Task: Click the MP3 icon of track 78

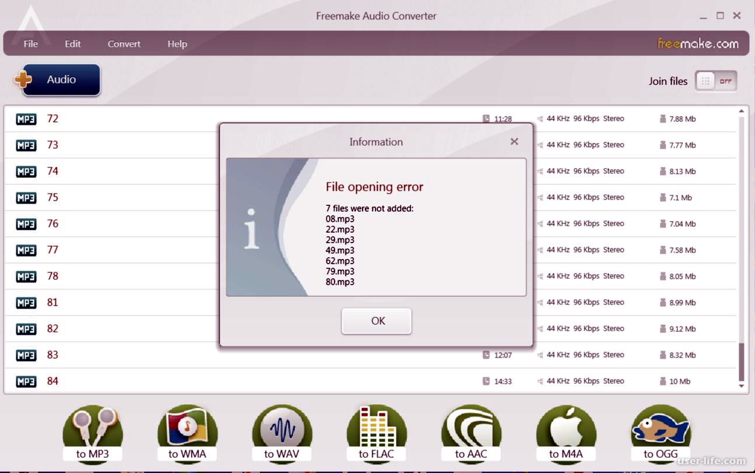Action: coord(26,276)
